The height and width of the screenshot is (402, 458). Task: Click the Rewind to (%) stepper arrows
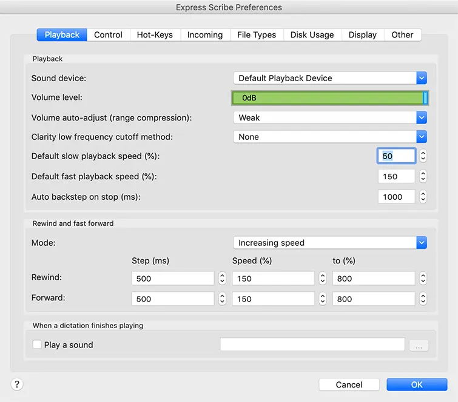pyautogui.click(x=423, y=278)
